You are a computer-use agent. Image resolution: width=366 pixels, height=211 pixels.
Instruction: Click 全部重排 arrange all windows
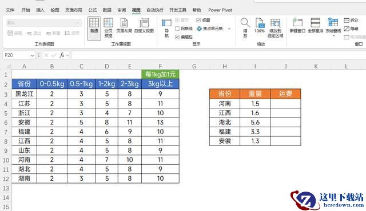click(x=315, y=26)
